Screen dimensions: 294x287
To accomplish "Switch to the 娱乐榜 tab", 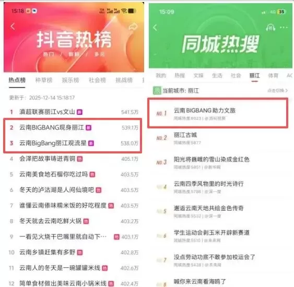I will click(x=70, y=80).
